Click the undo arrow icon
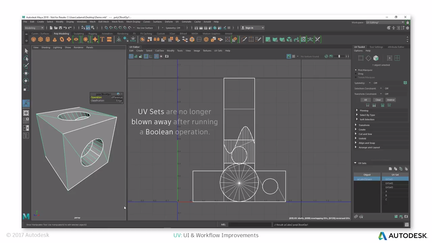The width and height of the screenshot is (432, 243). pos(65,28)
